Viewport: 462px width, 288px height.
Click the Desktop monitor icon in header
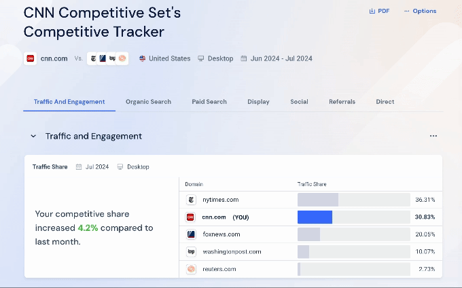pyautogui.click(x=200, y=58)
